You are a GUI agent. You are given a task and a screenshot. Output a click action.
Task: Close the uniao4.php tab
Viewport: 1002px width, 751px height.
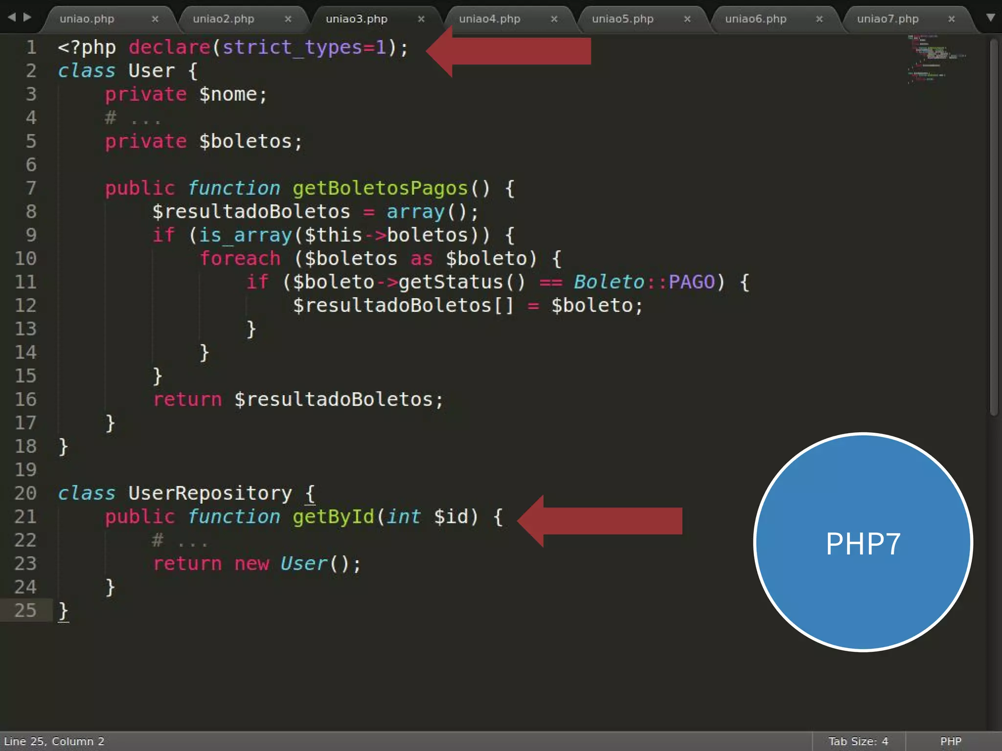click(554, 19)
